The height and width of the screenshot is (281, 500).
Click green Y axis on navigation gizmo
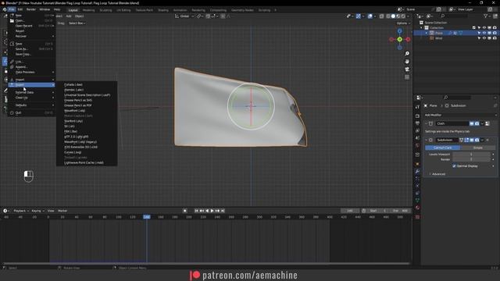(399, 39)
